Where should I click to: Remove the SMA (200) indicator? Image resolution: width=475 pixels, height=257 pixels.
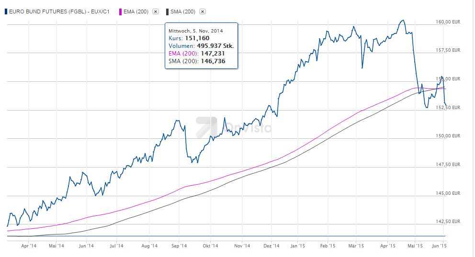203,11
